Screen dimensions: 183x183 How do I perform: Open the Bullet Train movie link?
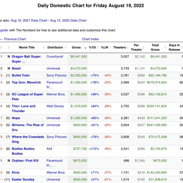[x=21, y=75]
